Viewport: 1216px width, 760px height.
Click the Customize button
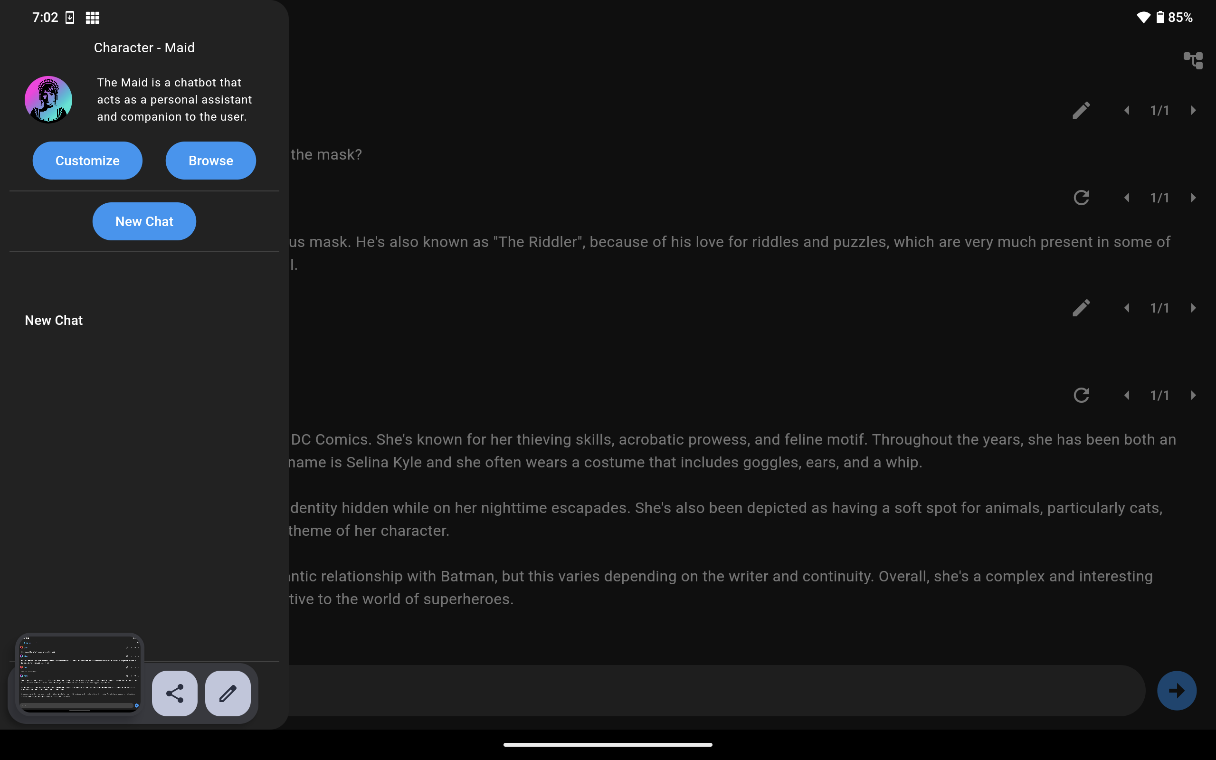[87, 161]
